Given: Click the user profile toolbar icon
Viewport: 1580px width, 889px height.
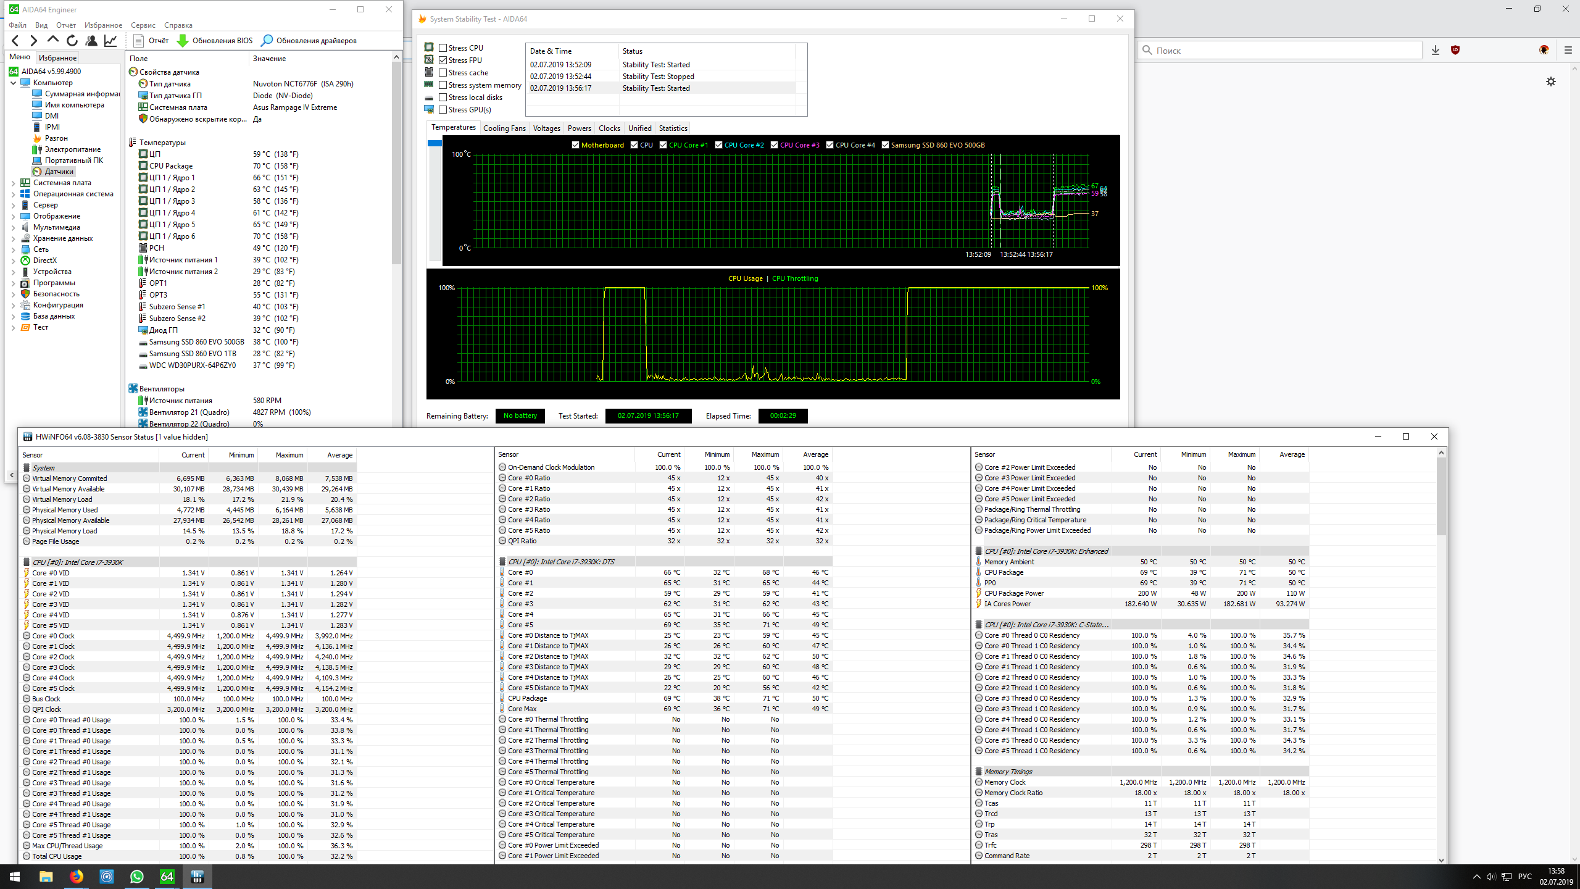Looking at the screenshot, I should pyautogui.click(x=91, y=41).
